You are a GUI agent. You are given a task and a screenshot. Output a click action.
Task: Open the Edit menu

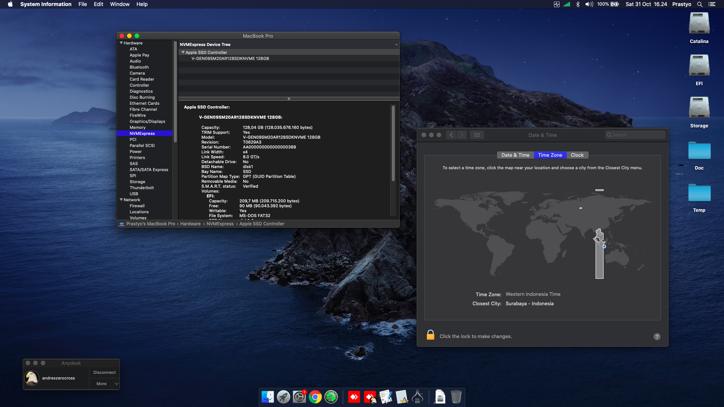[x=98, y=4]
